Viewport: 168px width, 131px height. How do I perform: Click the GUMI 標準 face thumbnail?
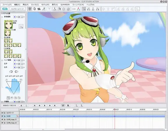point(8,24)
